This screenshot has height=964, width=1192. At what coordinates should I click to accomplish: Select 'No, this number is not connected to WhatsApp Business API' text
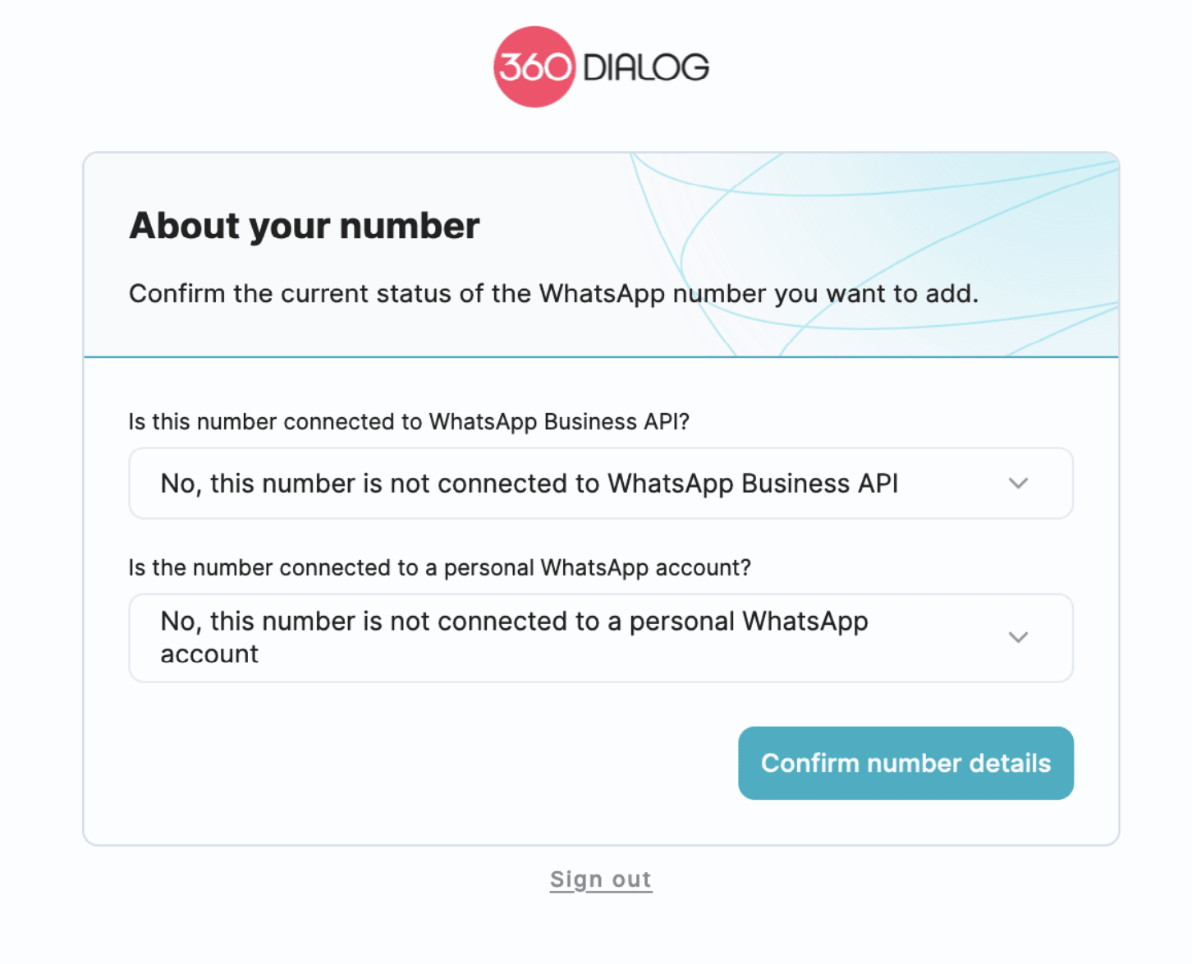[530, 484]
